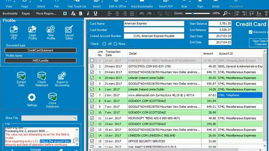Click the zoom magnifier icon

[x=225, y=13]
